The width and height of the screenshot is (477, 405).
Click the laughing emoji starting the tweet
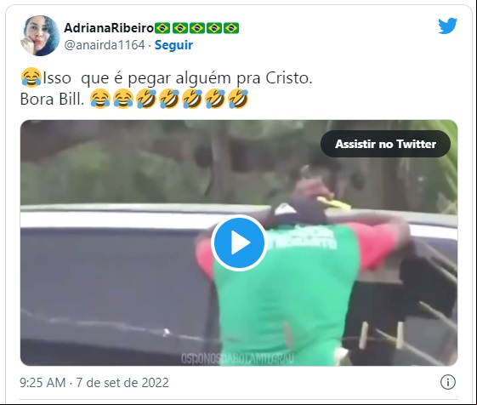coord(31,77)
